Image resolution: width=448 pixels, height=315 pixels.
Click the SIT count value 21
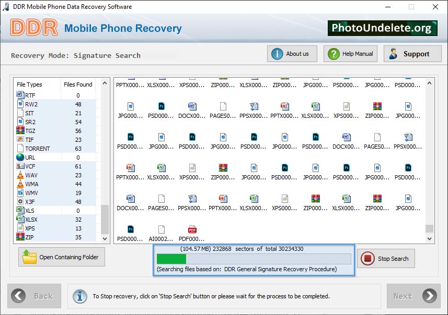point(78,113)
